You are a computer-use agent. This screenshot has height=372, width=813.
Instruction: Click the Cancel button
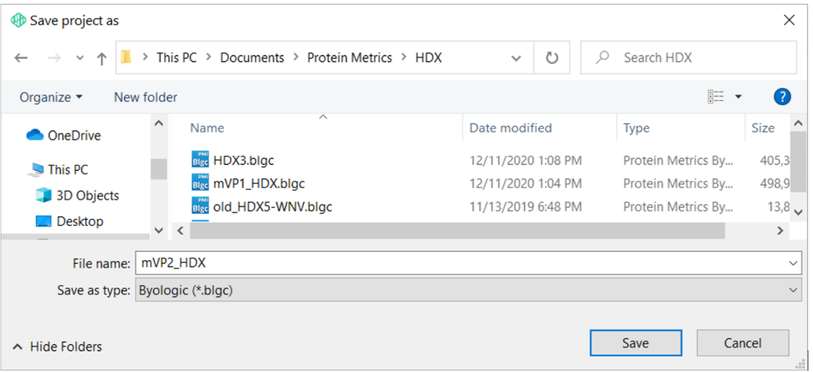(742, 343)
